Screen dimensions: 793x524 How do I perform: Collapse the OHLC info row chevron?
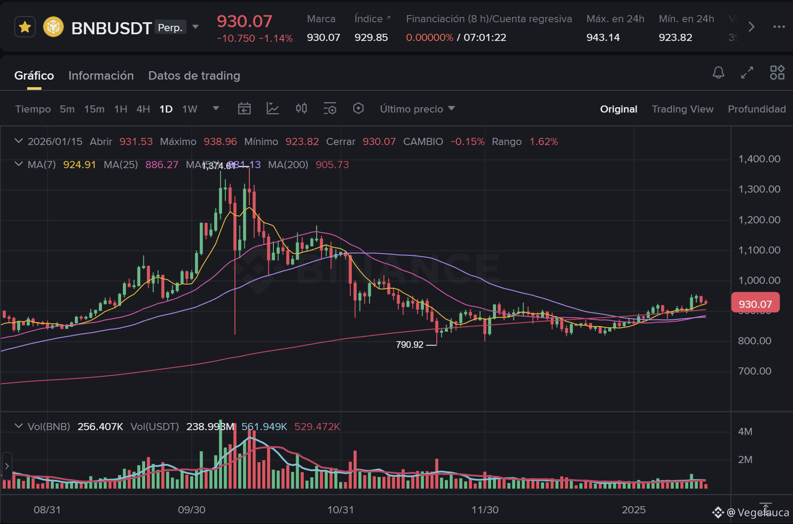click(x=19, y=141)
